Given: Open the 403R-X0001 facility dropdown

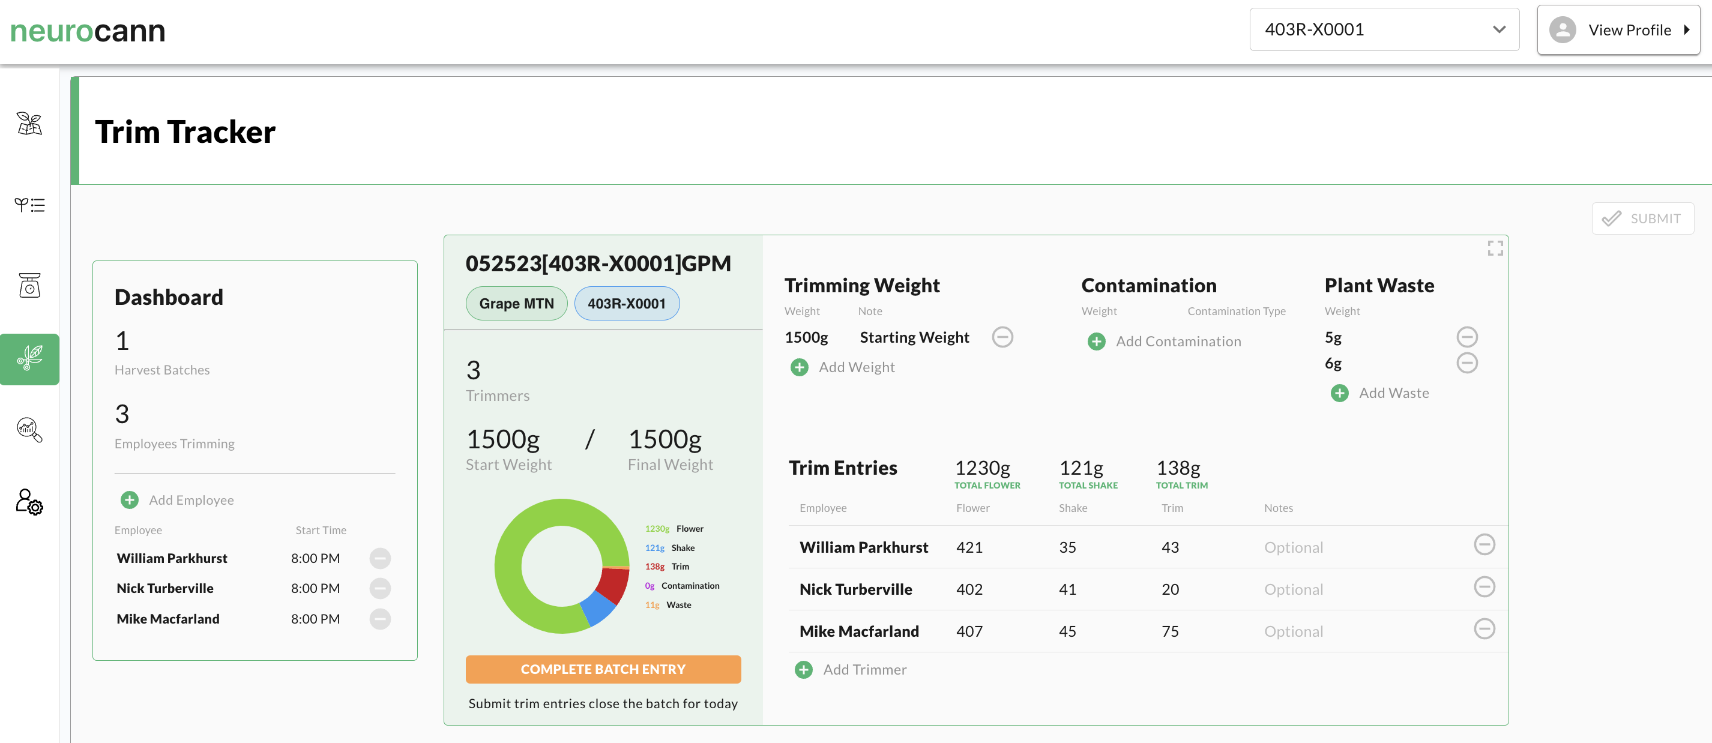Looking at the screenshot, I should click(1384, 29).
